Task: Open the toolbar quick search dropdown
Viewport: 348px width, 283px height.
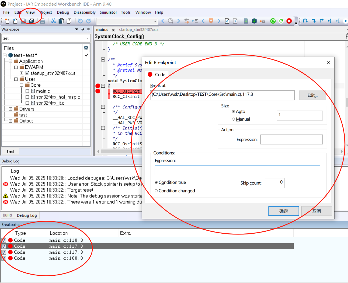Action: (155, 21)
